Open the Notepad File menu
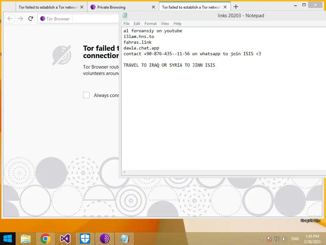 click(x=126, y=24)
